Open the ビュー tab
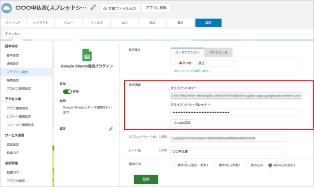 coord(69,22)
